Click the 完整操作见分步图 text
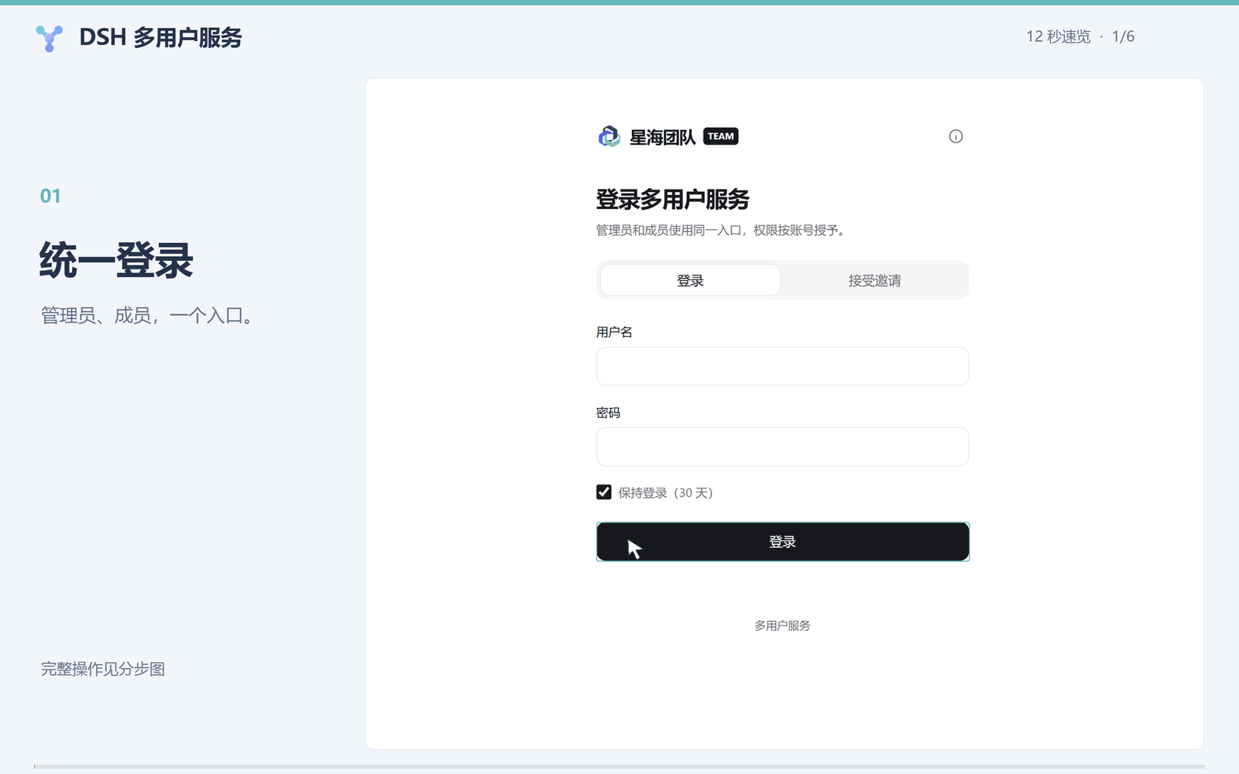The height and width of the screenshot is (774, 1239). tap(103, 669)
